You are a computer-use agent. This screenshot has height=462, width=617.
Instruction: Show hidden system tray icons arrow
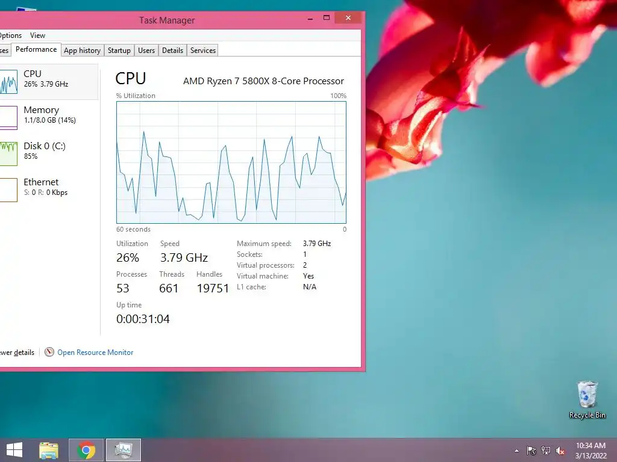point(516,451)
